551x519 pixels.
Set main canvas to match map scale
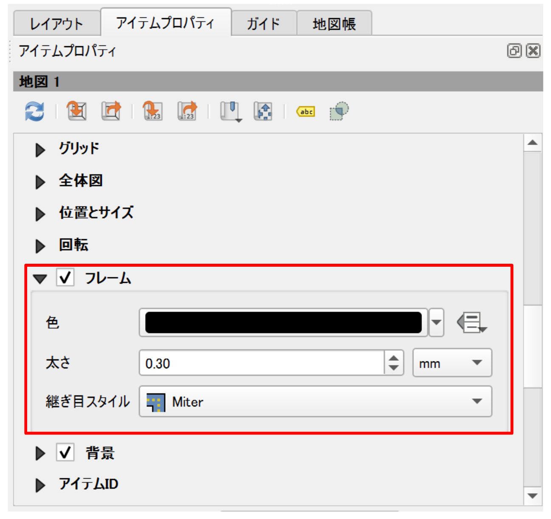tap(187, 111)
